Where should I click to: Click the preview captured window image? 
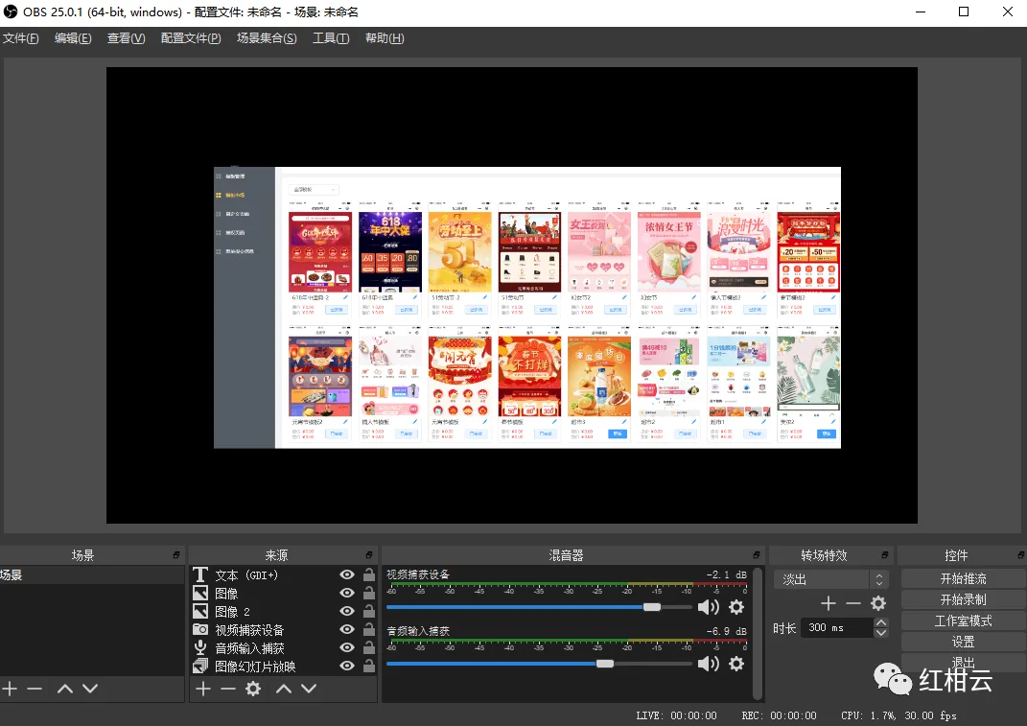tap(527, 308)
